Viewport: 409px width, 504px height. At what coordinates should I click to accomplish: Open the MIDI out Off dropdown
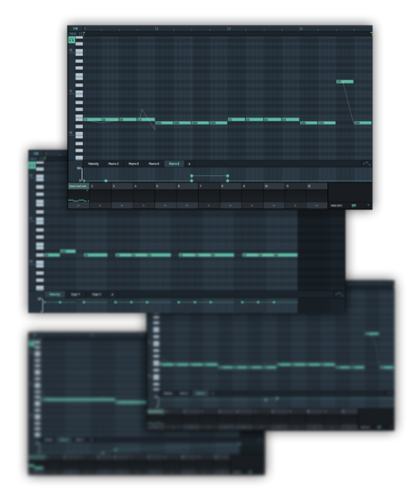pyautogui.click(x=356, y=205)
